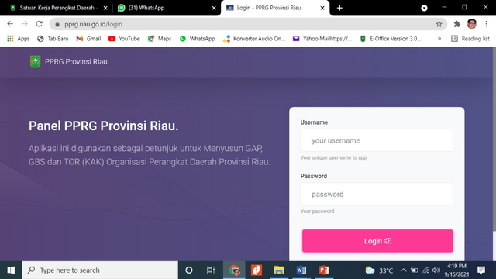Click the volume speaker icon

(x=436, y=270)
